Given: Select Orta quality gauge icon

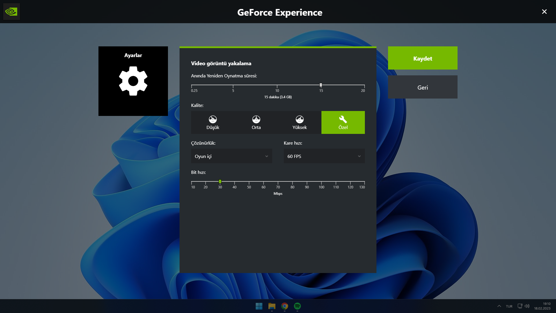Looking at the screenshot, I should [256, 119].
